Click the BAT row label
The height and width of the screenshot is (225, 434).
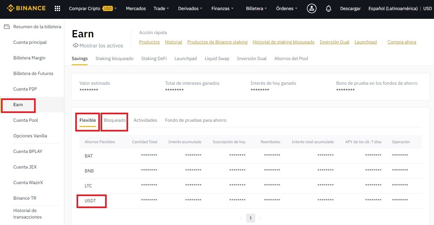(x=89, y=156)
